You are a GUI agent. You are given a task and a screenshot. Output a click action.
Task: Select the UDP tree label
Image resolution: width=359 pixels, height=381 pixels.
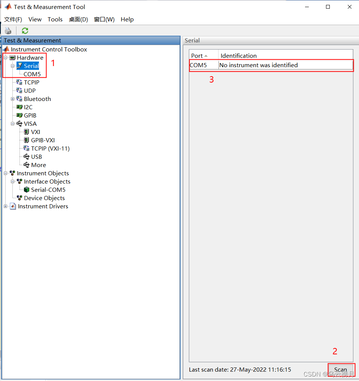click(30, 90)
